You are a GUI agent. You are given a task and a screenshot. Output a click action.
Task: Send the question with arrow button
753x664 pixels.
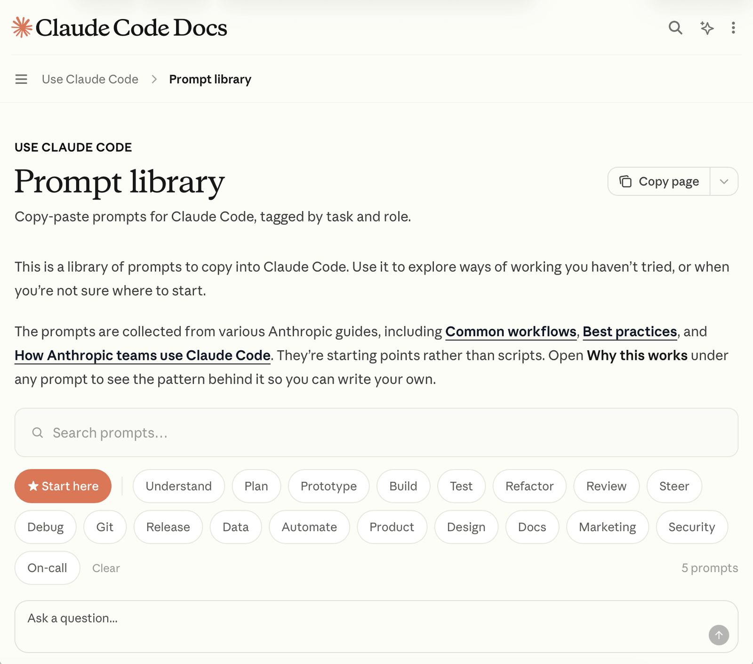(x=719, y=635)
